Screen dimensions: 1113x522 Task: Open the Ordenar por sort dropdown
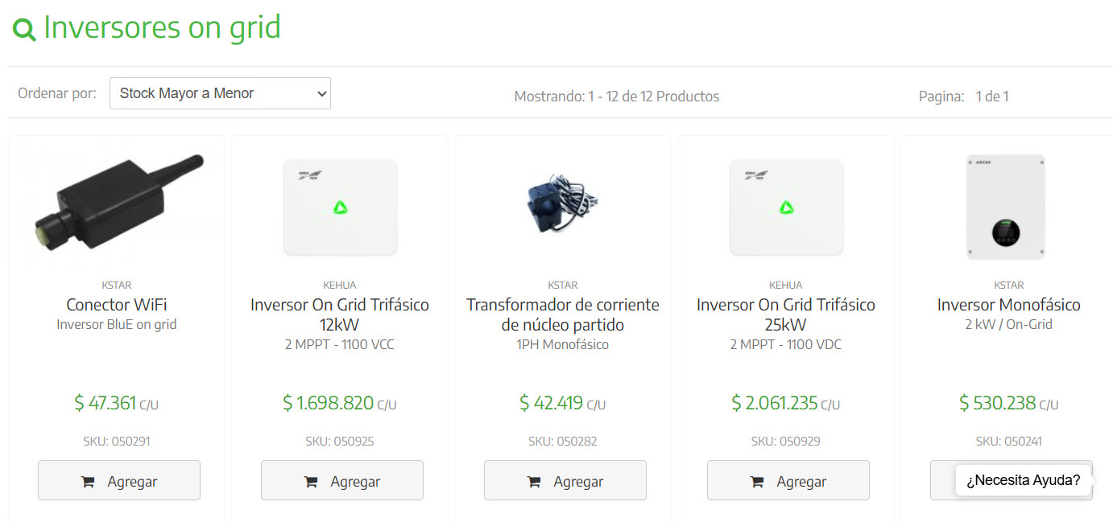coord(220,93)
